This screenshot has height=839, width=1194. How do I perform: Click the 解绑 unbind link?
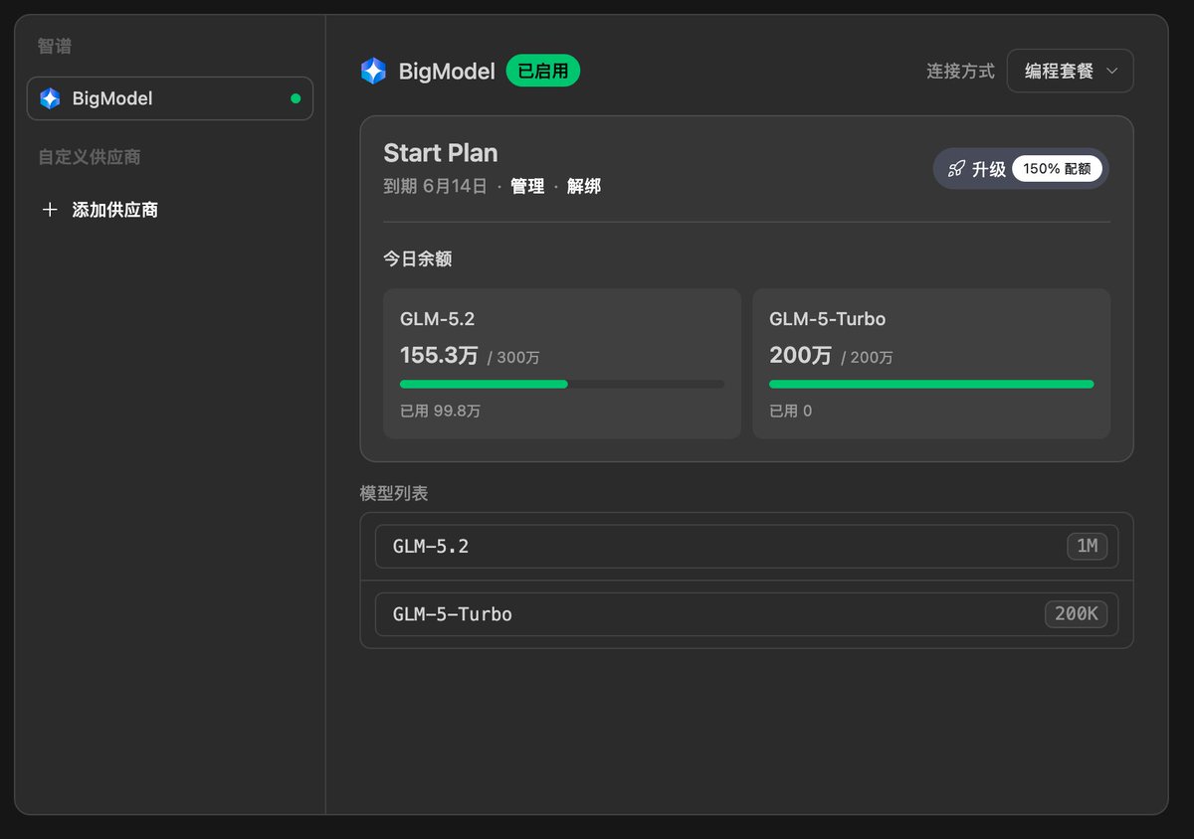[584, 186]
